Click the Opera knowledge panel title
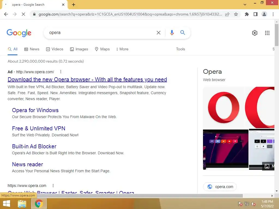The image size is (279, 209). (x=212, y=72)
